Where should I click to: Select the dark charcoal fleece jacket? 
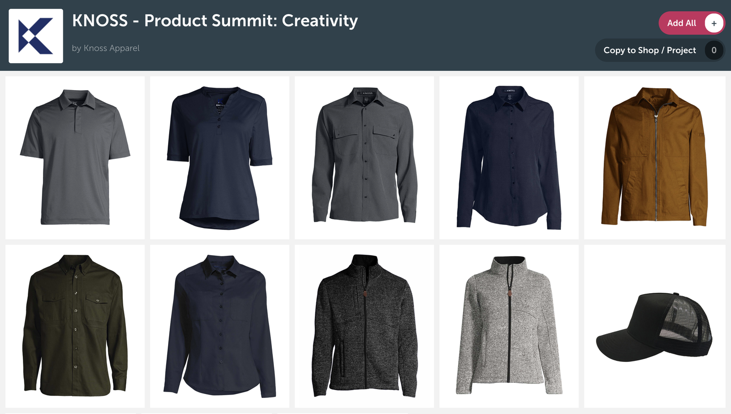click(364, 326)
